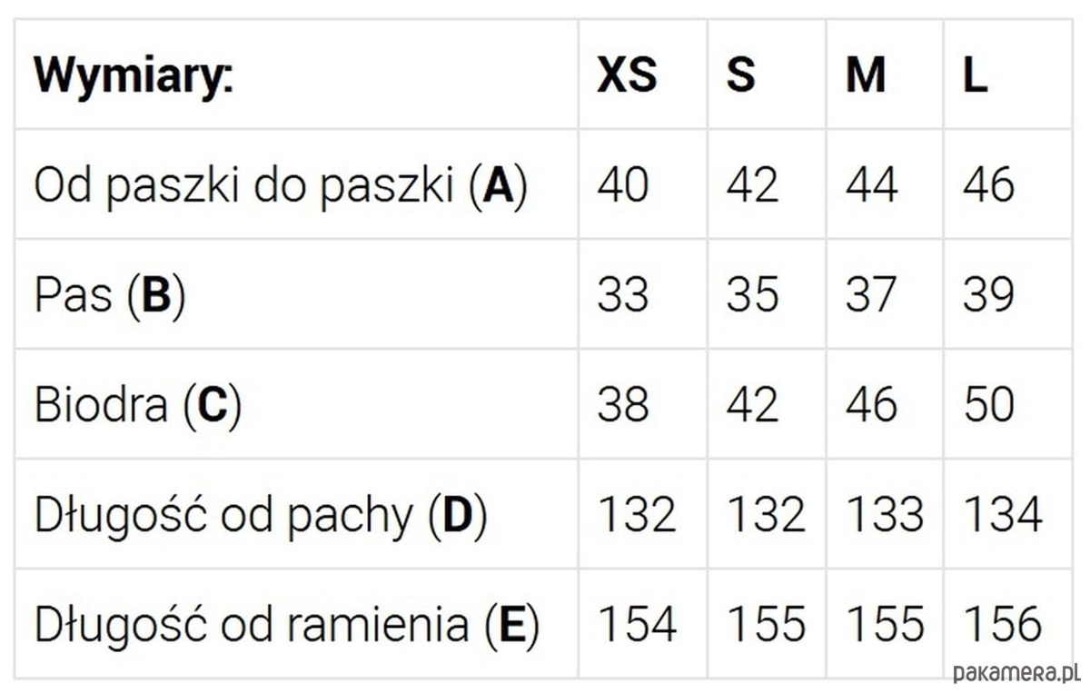Click the Pas value 39 for size L
This screenshot has width=1090, height=693.
[x=989, y=295]
